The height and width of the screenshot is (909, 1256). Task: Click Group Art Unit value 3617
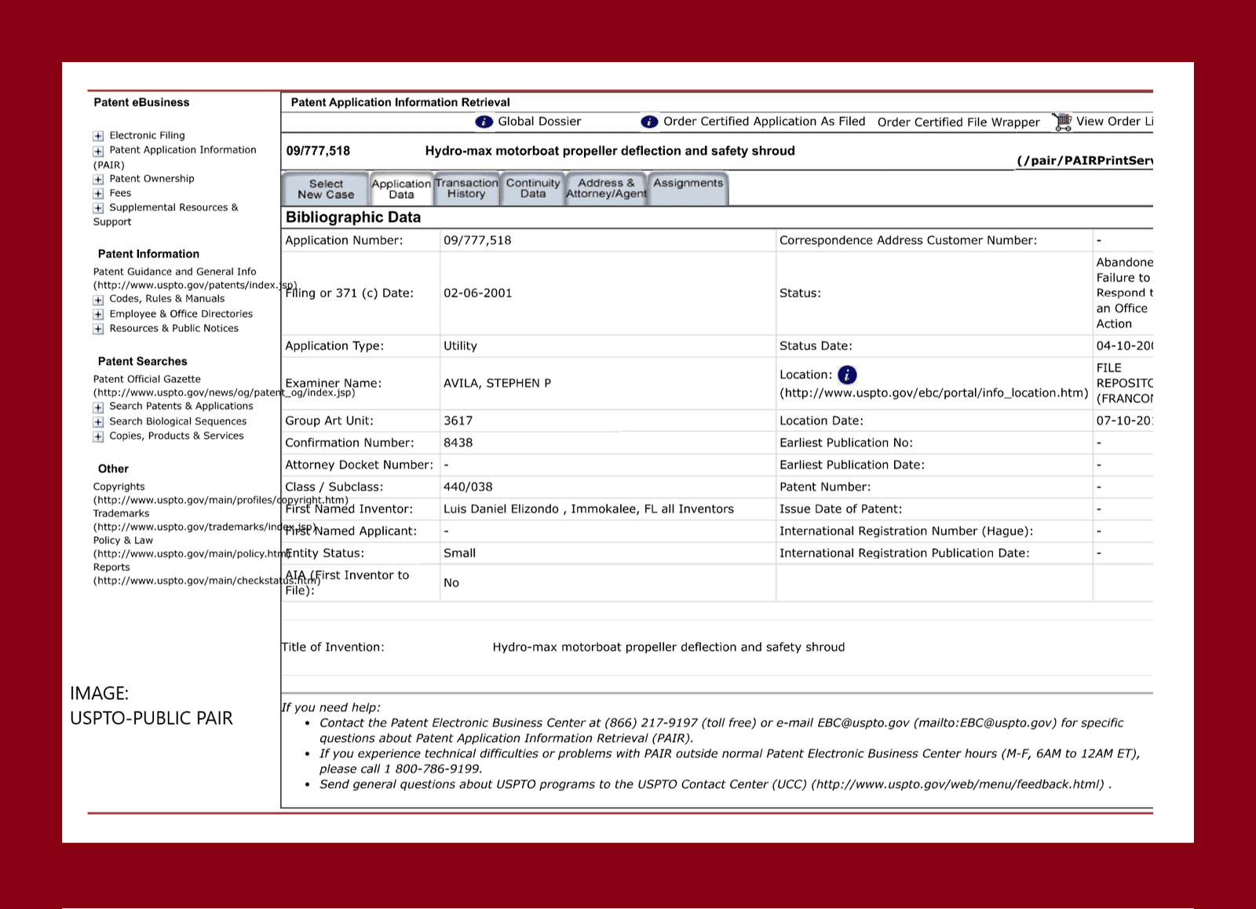pyautogui.click(x=458, y=421)
